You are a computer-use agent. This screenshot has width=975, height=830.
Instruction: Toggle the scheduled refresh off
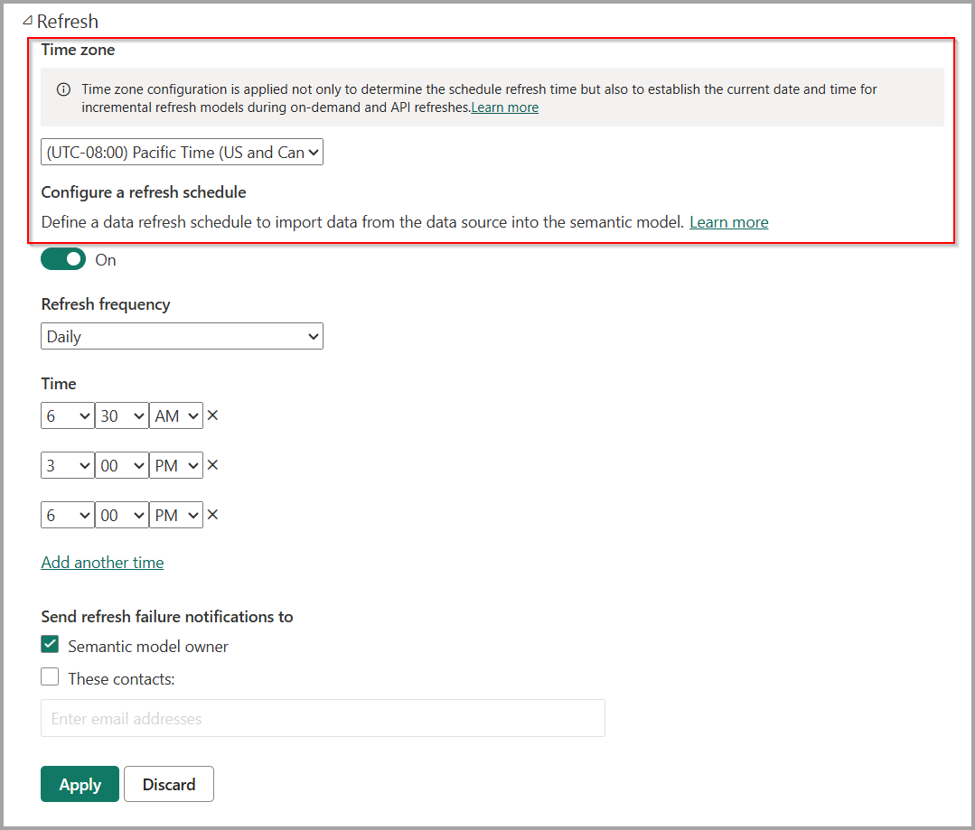(x=62, y=259)
